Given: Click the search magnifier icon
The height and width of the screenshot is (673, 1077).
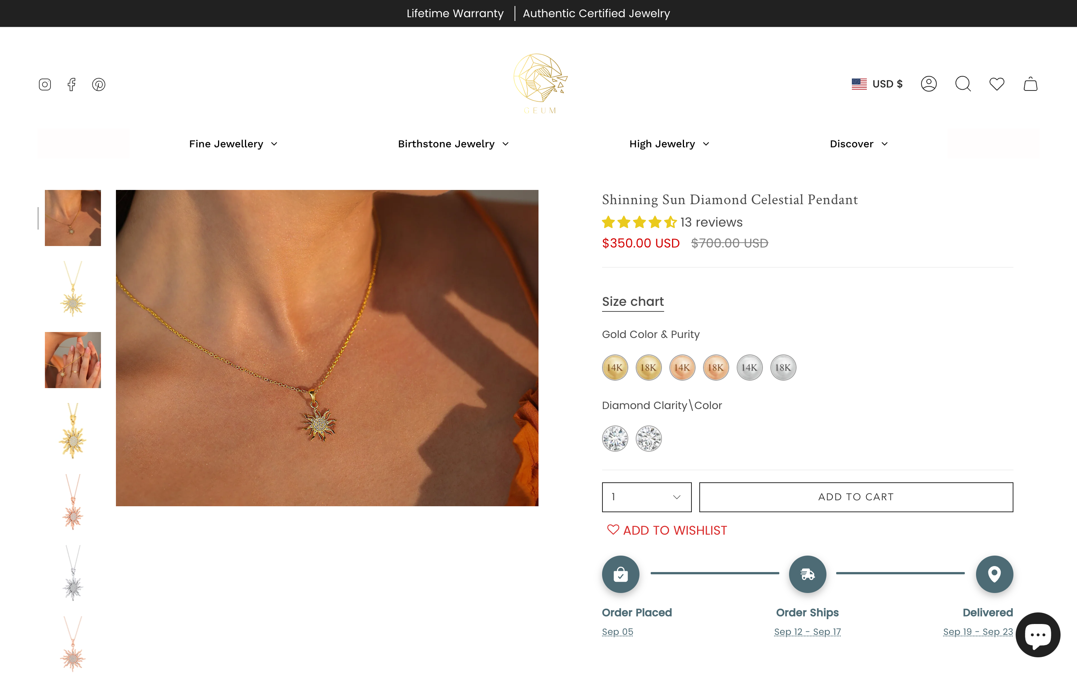Looking at the screenshot, I should 963,84.
